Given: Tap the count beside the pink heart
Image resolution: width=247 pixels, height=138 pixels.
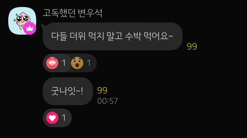Looking at the screenshot, I should pyautogui.click(x=64, y=118).
